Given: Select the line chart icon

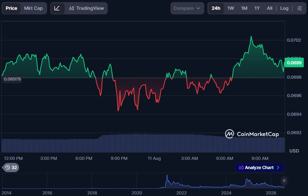Looking at the screenshot, I should pos(57,8).
